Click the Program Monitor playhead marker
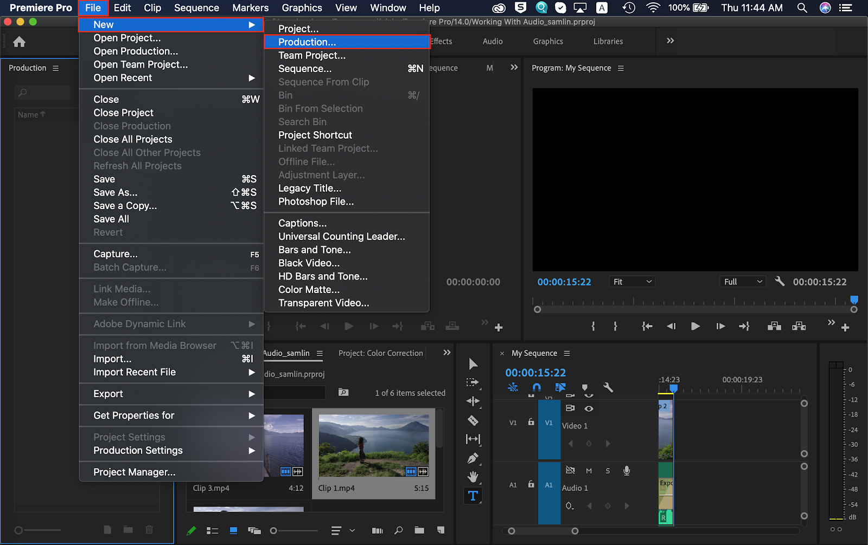 point(854,300)
